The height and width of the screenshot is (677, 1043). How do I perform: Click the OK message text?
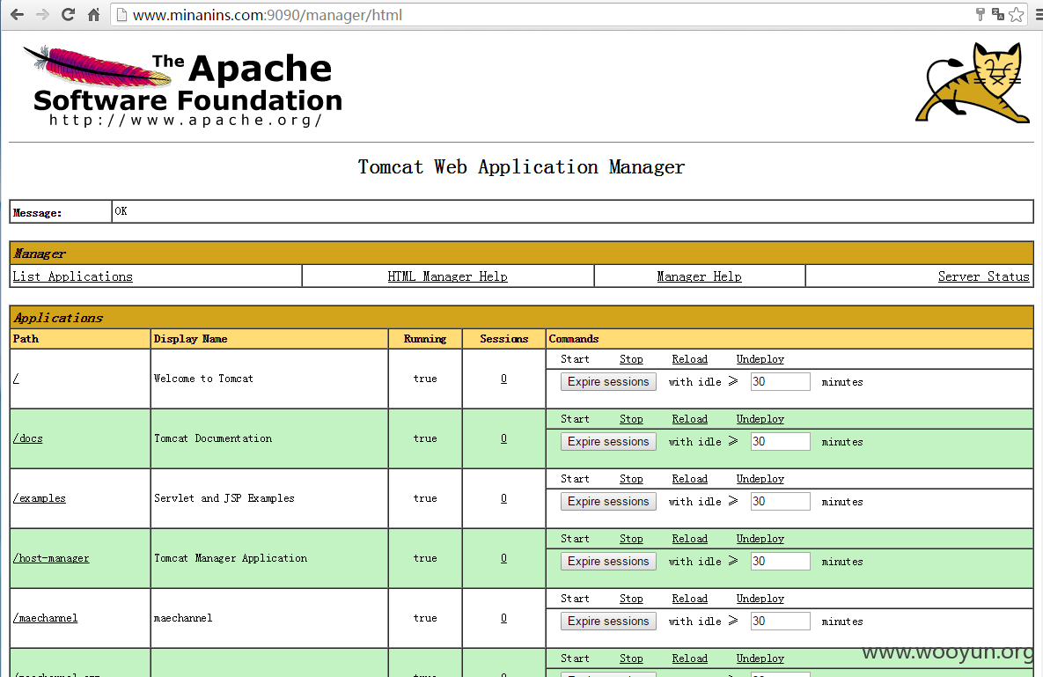pos(121,211)
